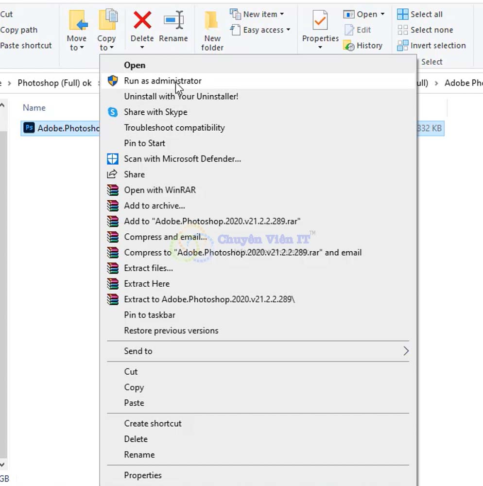Choose Extract Here from context menu
The image size is (483, 486).
(147, 284)
